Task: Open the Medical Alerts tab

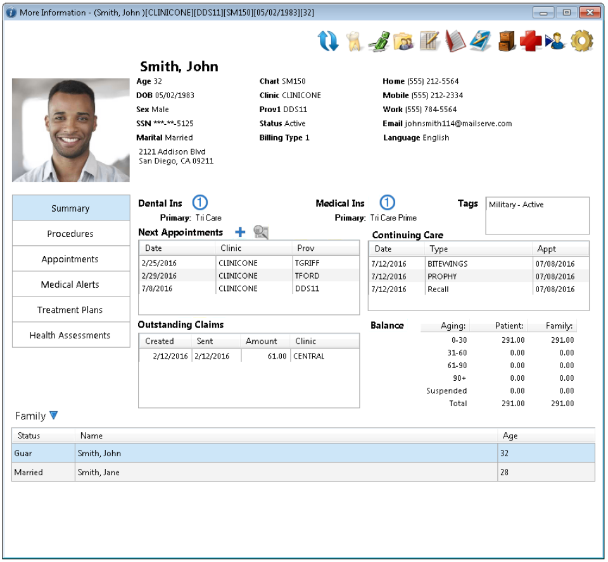Action: [70, 284]
